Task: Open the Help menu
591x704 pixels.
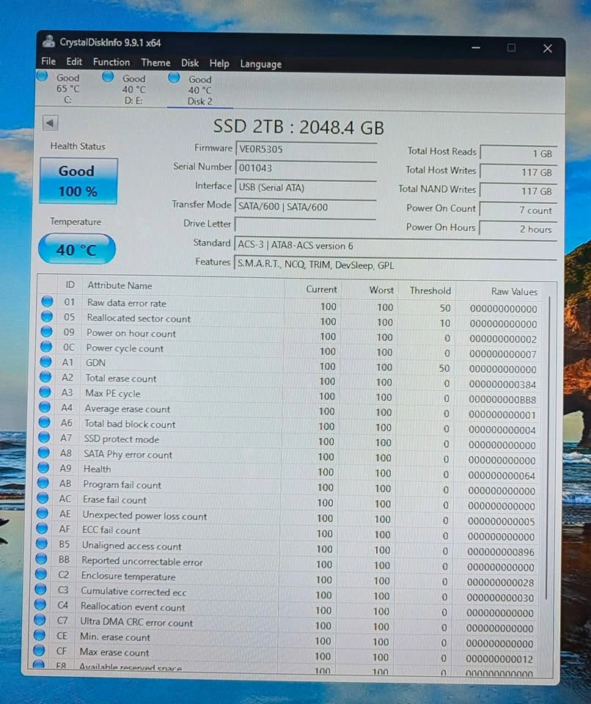Action: (219, 63)
